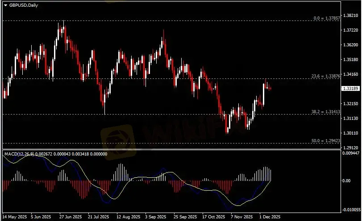The width and height of the screenshot is (362, 221).
Task: Click the 1.31130 price axis value
Action: tap(350, 118)
